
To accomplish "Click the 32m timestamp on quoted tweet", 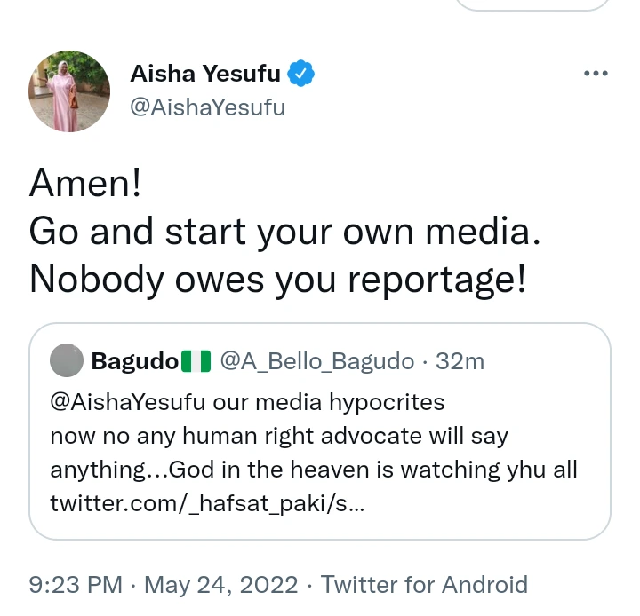I will (x=460, y=361).
